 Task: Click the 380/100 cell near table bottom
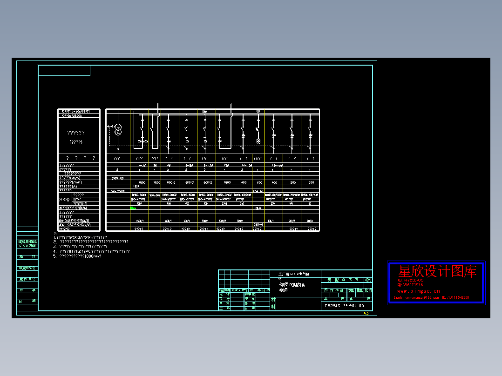click(258, 225)
